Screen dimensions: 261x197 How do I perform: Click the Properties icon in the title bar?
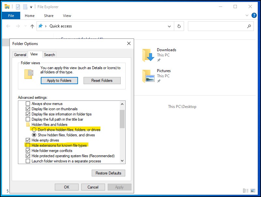[18, 7]
